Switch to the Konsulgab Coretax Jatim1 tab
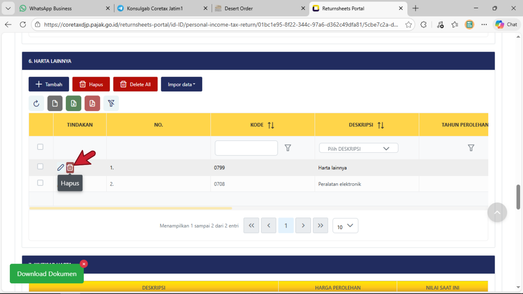This screenshot has height=294, width=523. pyautogui.click(x=155, y=8)
